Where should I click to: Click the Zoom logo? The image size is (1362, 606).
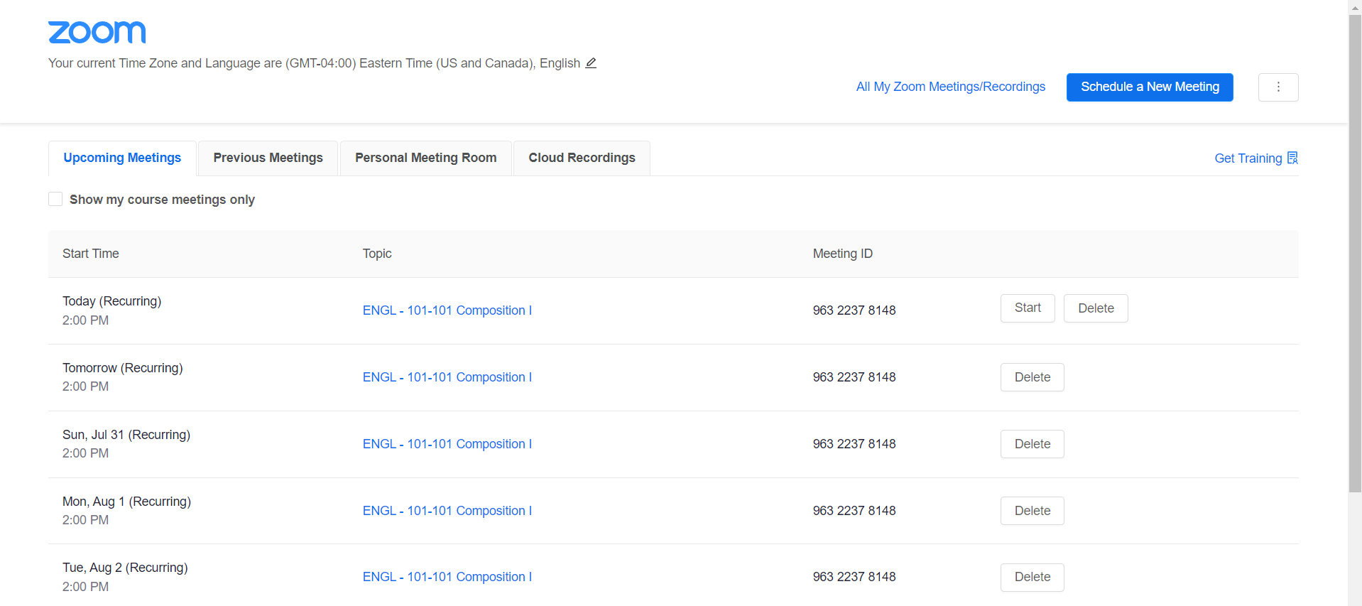click(97, 32)
